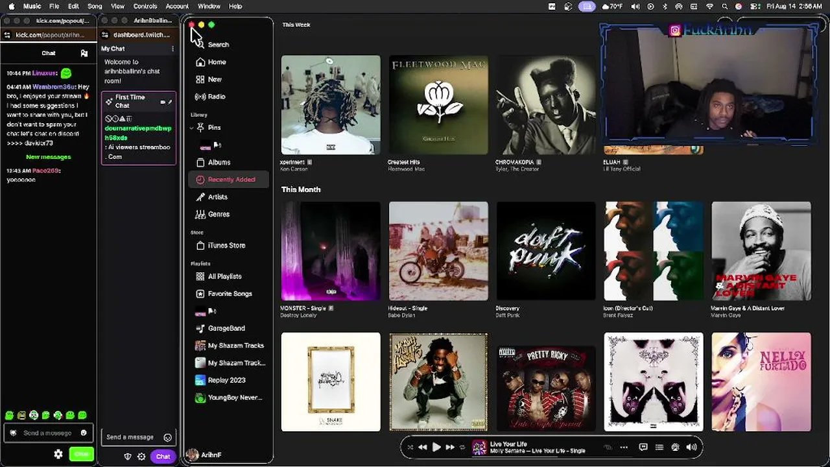Open Nelly Furtado album cover
Viewport: 830px width, 467px height.
click(x=761, y=382)
